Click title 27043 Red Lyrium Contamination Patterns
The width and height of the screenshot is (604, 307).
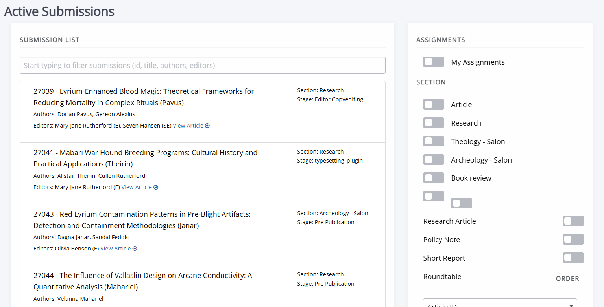(x=142, y=220)
